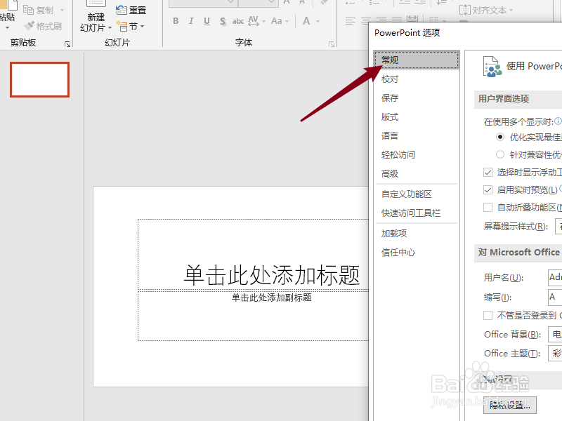
Task: Open the font color dropdown arrow
Action: [x=318, y=21]
